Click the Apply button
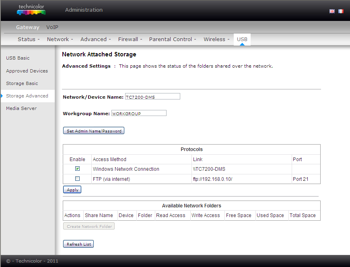This screenshot has height=267, width=350. [x=72, y=190]
